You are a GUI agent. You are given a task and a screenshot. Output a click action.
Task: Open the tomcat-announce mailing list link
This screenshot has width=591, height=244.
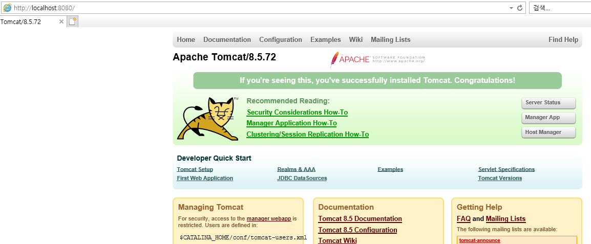pyautogui.click(x=479, y=240)
